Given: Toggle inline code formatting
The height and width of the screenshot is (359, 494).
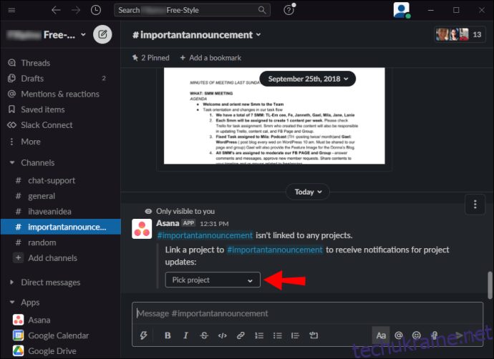Looking at the screenshot, I should (222, 335).
